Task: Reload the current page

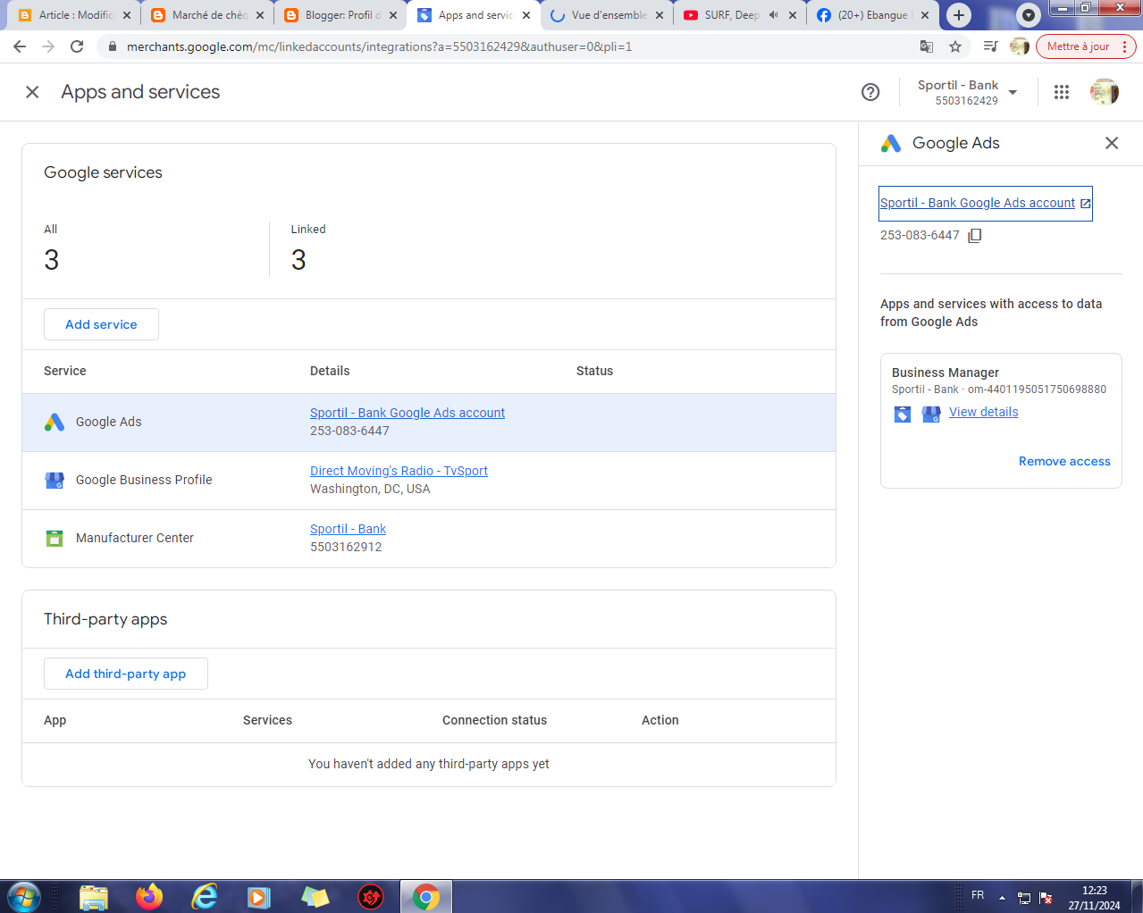Action: [x=77, y=46]
